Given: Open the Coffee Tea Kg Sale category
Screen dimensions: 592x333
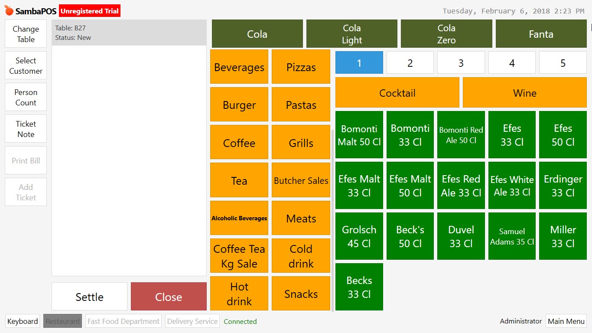Looking at the screenshot, I should click(239, 256).
